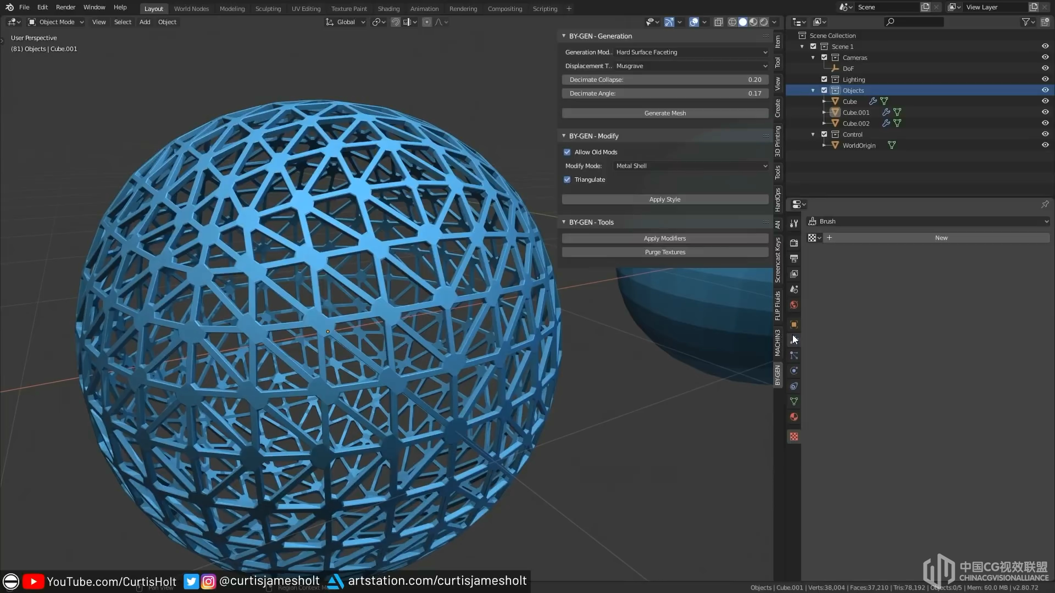Screen dimensions: 1055x593
Task: Open the Physics properties tab icon
Action: coord(794,371)
